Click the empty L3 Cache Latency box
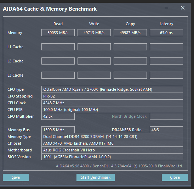The image size is (194, 189). pos(166,75)
